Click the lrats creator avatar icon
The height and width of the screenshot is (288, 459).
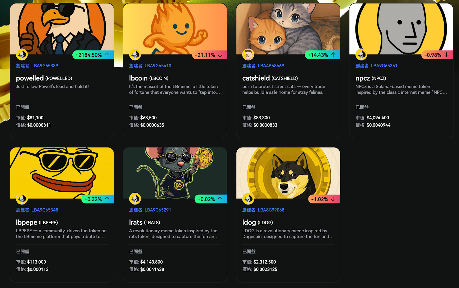tap(135, 199)
